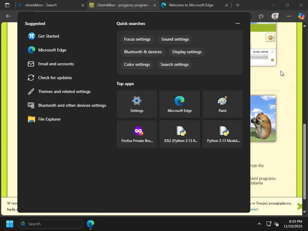Select Sound settings quick search
Screen dimensions: 308x231
pyautogui.click(x=175, y=39)
